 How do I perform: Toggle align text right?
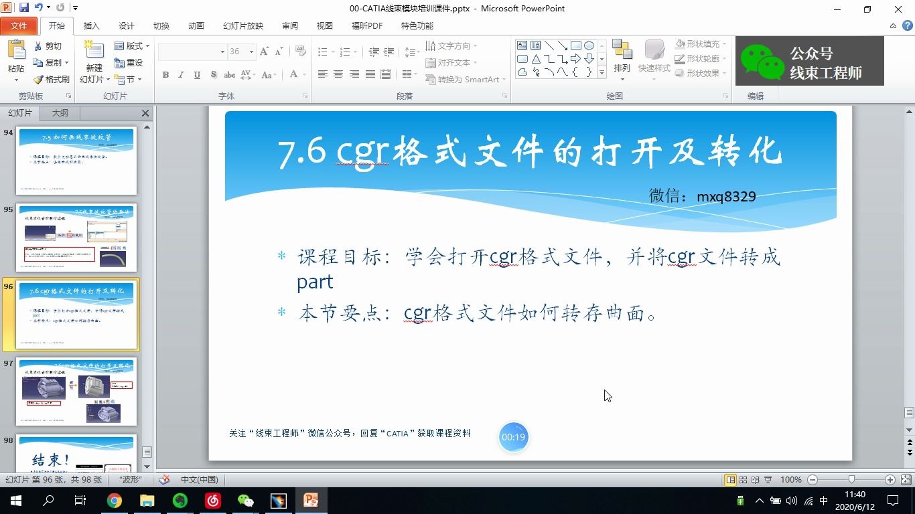[354, 74]
